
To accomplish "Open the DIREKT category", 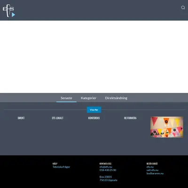I will point(21,118).
